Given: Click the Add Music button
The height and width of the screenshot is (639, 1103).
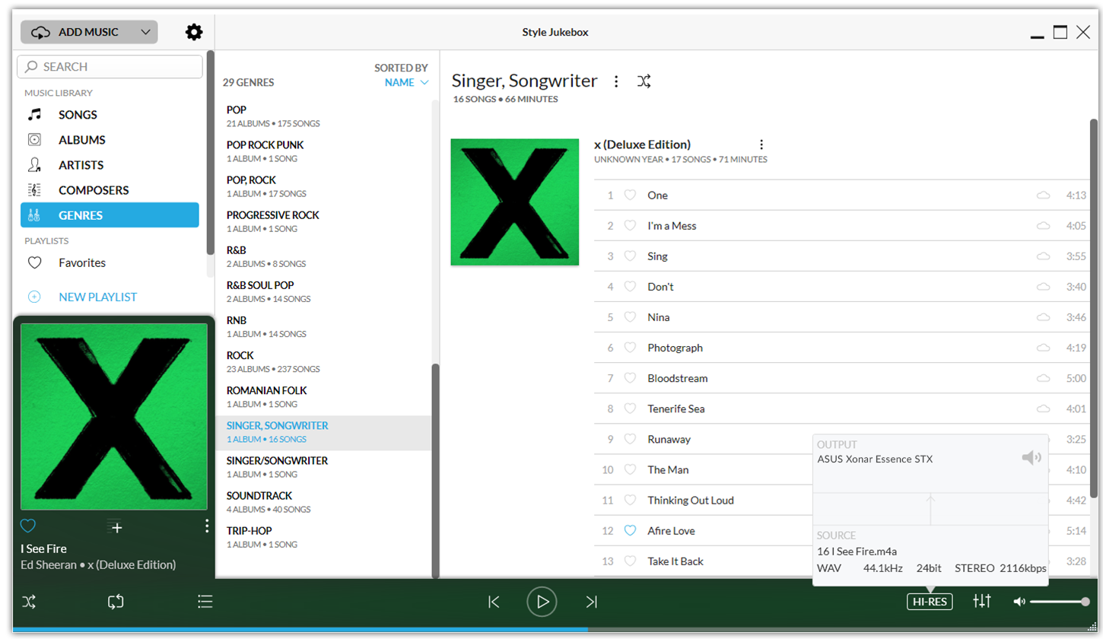Looking at the screenshot, I should point(89,32).
